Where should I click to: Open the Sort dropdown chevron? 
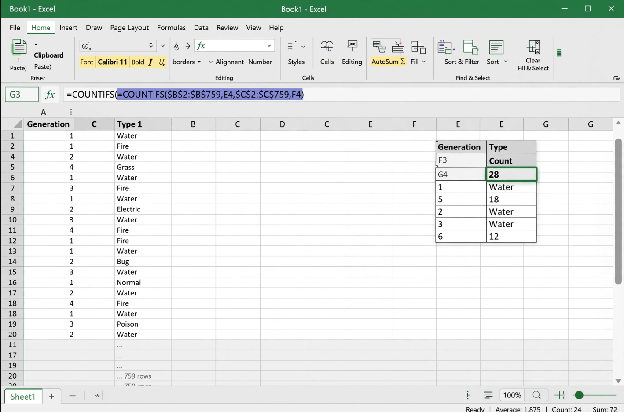(506, 62)
